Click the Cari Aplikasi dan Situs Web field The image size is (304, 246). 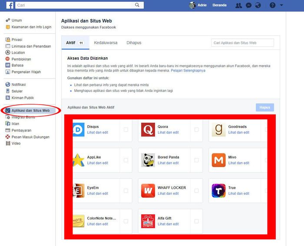click(242, 43)
